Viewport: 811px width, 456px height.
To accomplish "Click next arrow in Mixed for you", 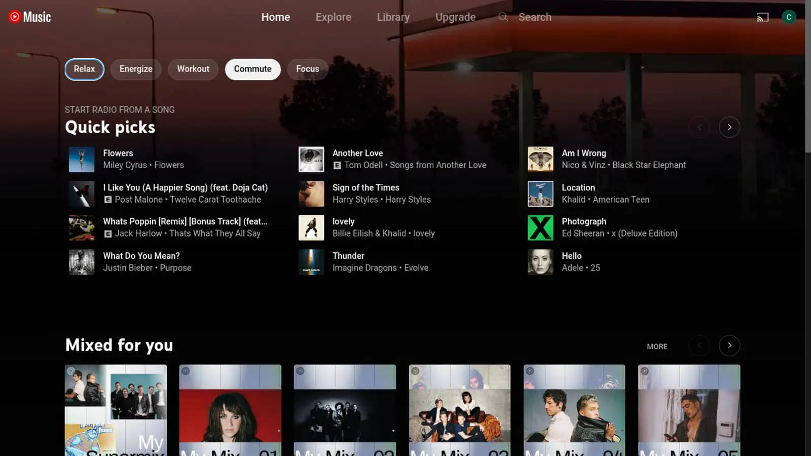I will coord(729,346).
